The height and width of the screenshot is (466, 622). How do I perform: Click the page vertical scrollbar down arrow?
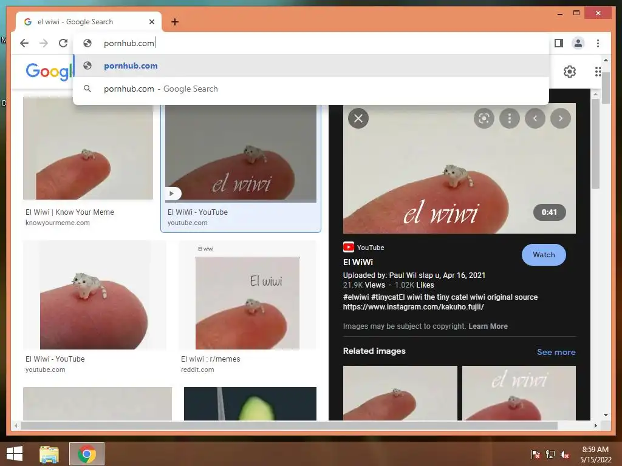pos(606,415)
